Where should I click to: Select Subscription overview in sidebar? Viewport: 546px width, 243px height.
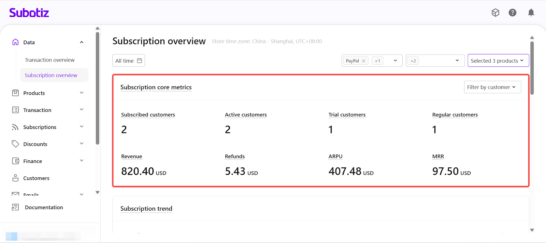tap(51, 75)
